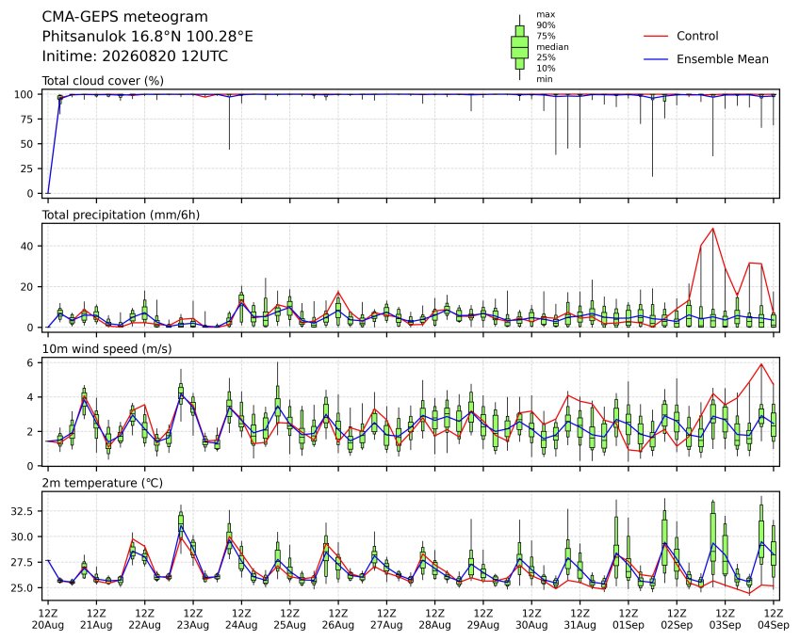This screenshot has height=641, width=800.
Task: Click the '12Z 25Aug' time axis label
Action: pyautogui.click(x=290, y=619)
